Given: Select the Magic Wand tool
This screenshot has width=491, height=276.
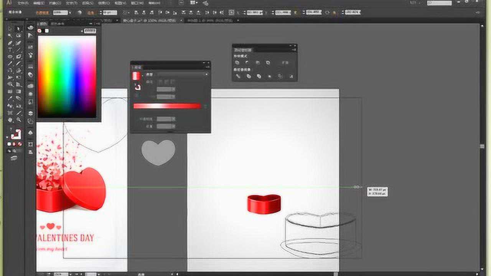Looking at the screenshot, I should [10, 35].
